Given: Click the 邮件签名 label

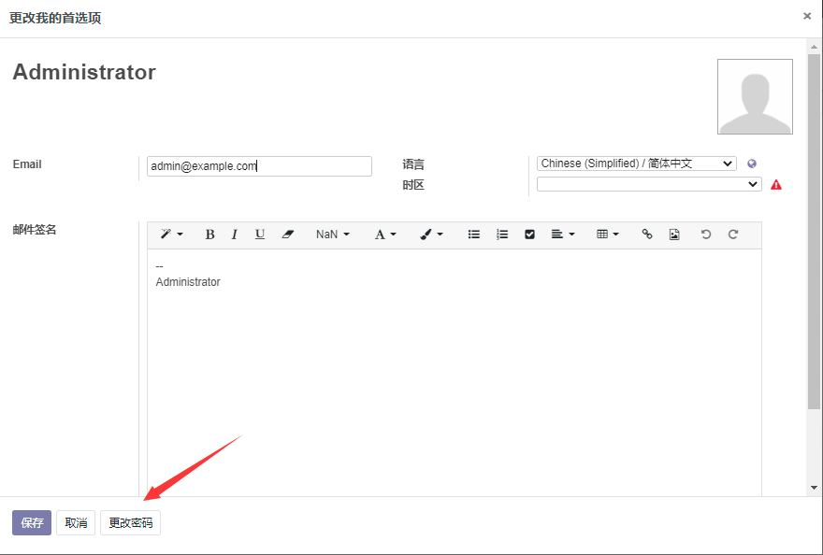Looking at the screenshot, I should pos(34,229).
